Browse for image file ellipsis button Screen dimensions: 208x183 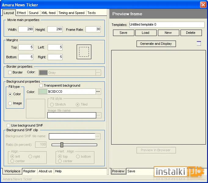tap(99, 115)
